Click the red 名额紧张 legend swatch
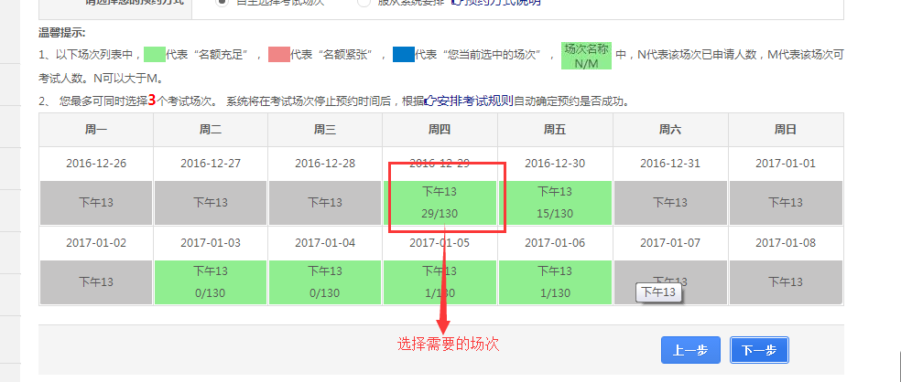The height and width of the screenshot is (382, 901). 277,55
